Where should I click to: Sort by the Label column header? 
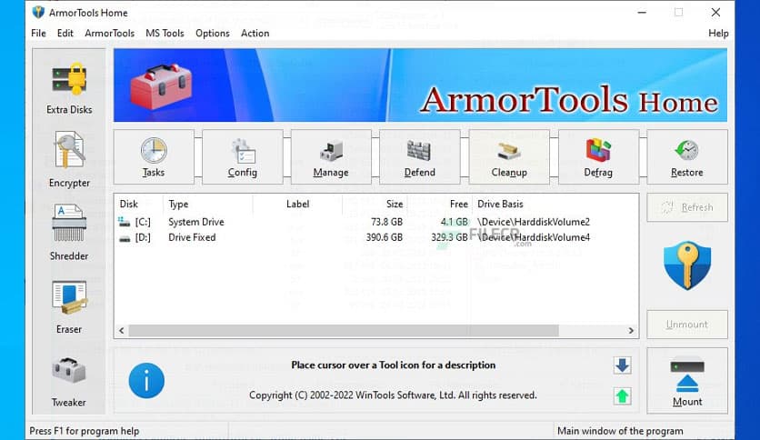(x=297, y=204)
